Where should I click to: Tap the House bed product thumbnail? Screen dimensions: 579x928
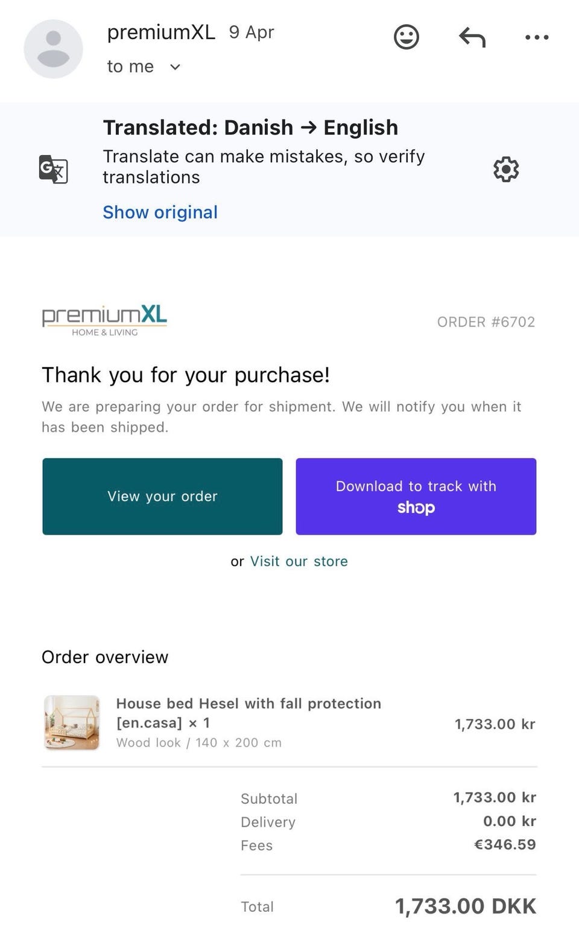(x=72, y=722)
